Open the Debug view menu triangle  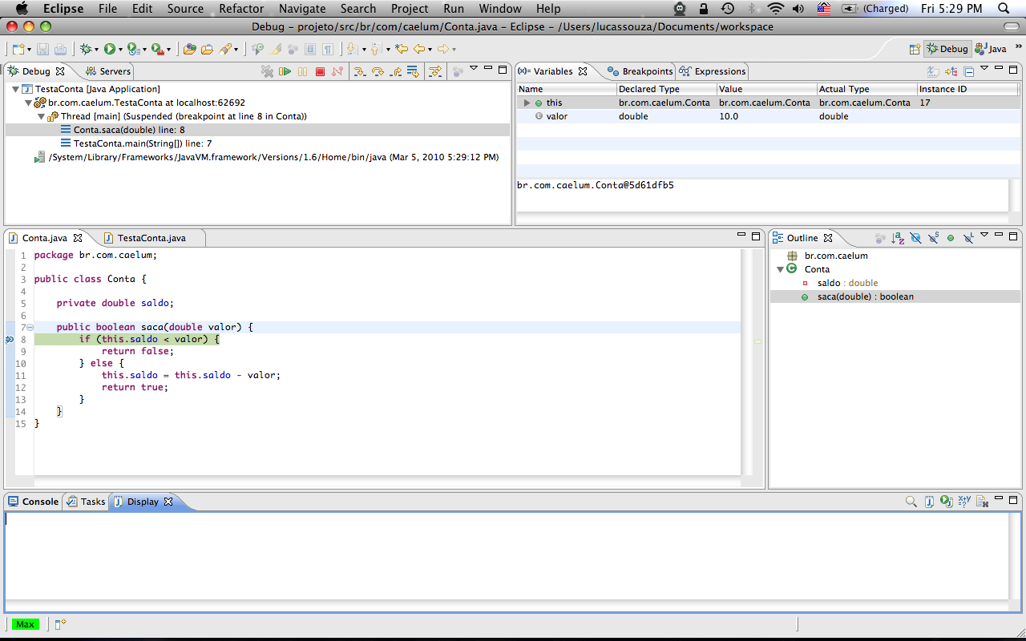473,68
